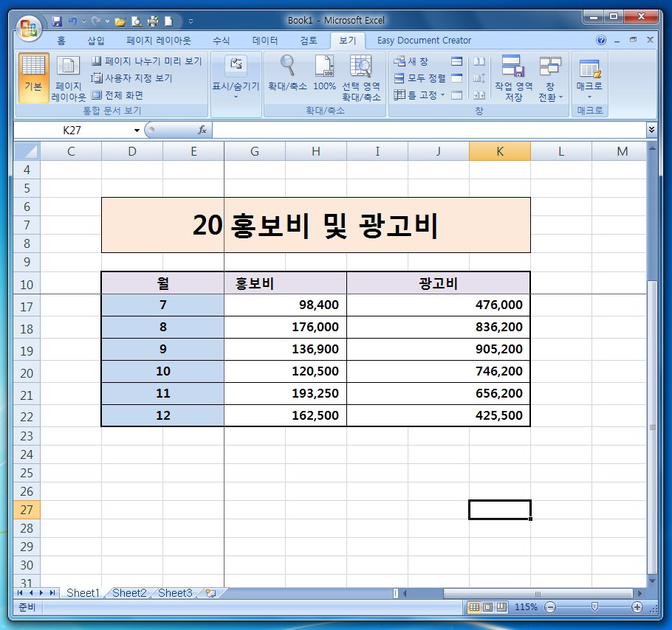
Task: Click the K27 Name Box field
Action: click(x=72, y=130)
